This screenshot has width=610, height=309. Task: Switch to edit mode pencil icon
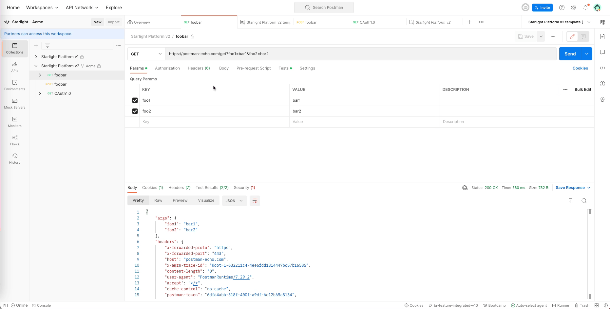572,36
